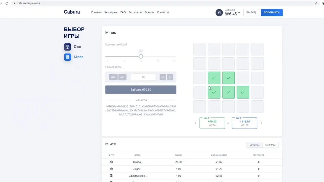The height and width of the screenshot is (182, 324).
Task: Click the Cabura logo
Action: [72, 12]
